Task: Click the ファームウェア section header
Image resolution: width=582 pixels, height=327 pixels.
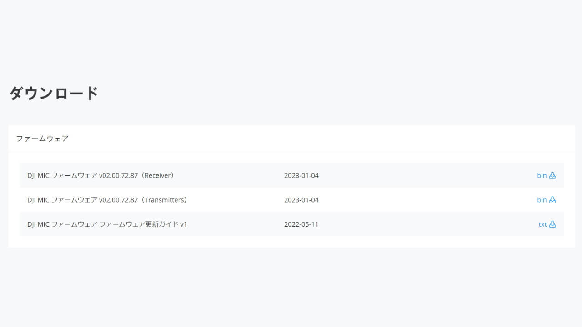Action: point(42,139)
